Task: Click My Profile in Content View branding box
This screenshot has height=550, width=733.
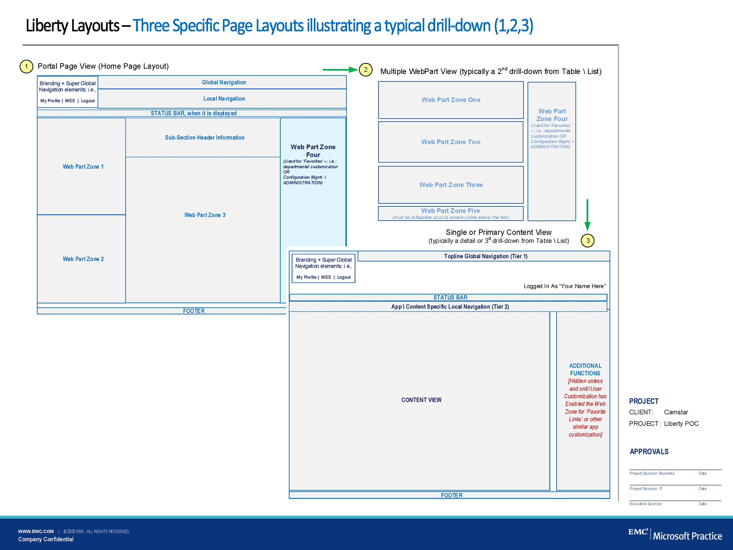Action: [x=306, y=277]
